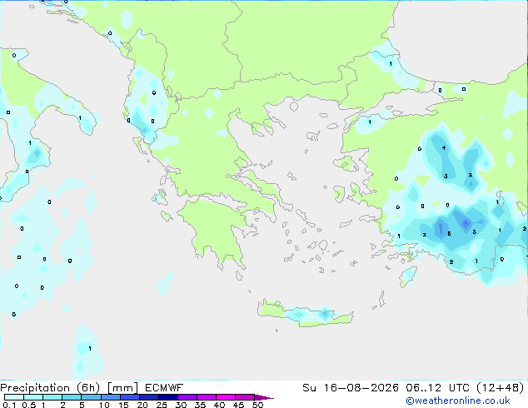Click the 0.1–0.5 mm palest legend swatch
The width and height of the screenshot is (528, 408).
point(14,397)
